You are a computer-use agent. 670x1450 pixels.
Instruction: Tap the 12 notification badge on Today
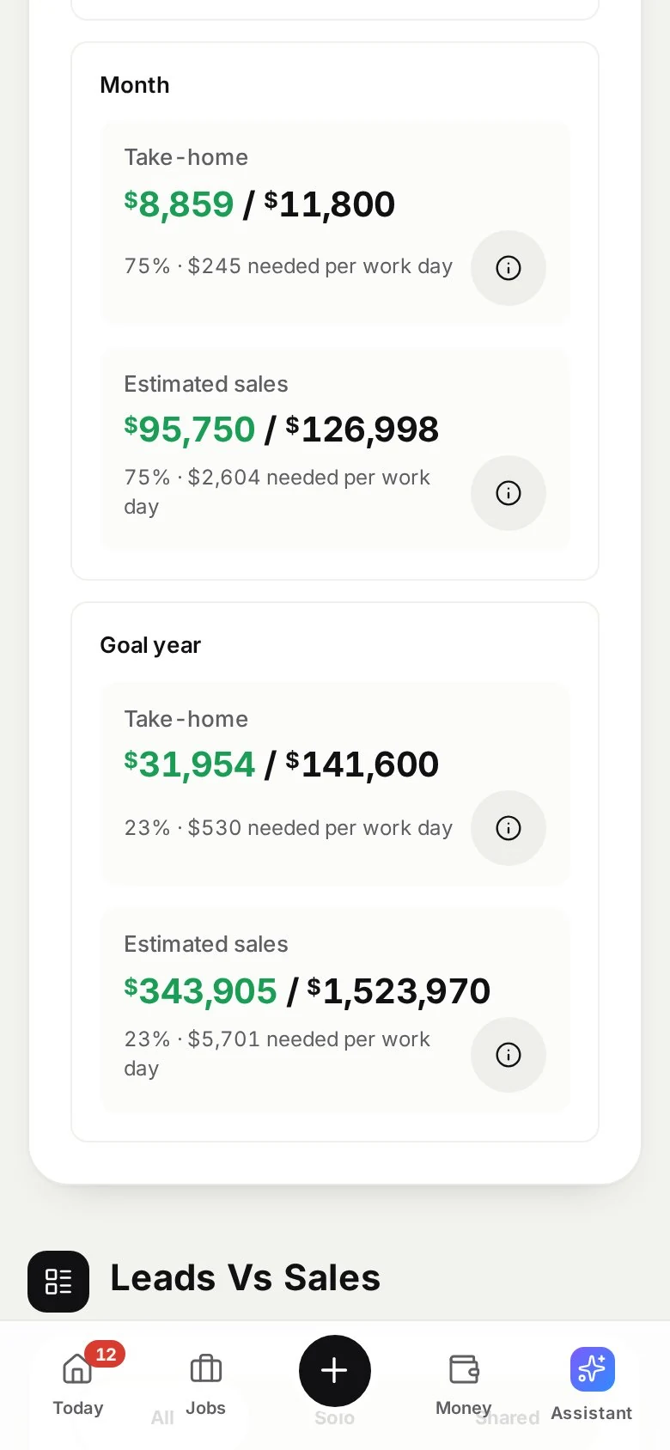tap(106, 1355)
